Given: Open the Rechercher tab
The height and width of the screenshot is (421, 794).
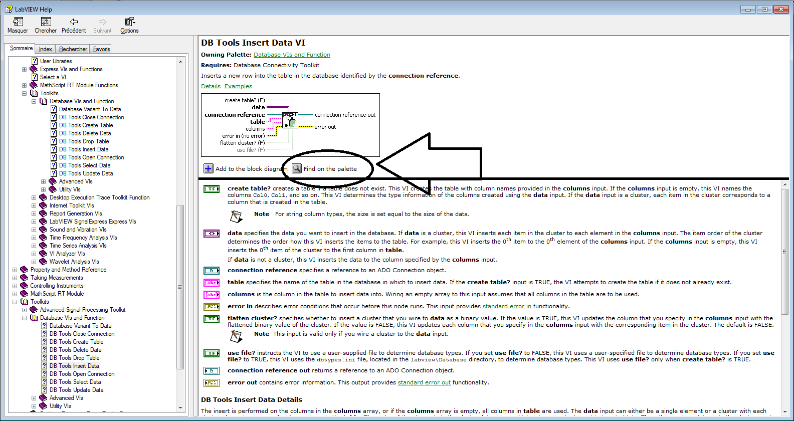Looking at the screenshot, I should pos(73,49).
